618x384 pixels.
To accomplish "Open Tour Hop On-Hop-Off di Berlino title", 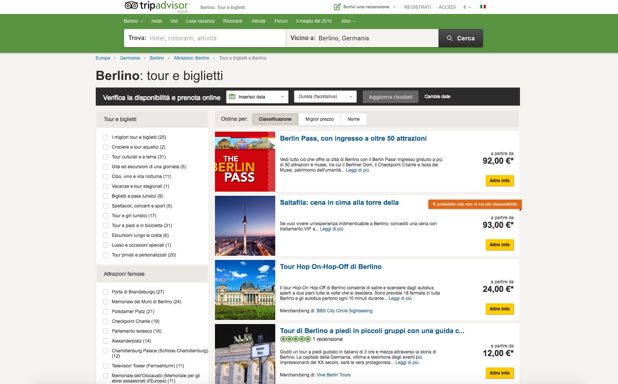I will pyautogui.click(x=331, y=267).
